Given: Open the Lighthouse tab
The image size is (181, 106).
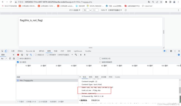Looking at the screenshot, I should tap(78, 51).
